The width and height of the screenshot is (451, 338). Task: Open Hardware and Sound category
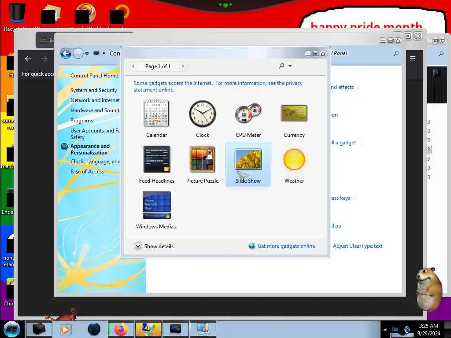point(95,110)
